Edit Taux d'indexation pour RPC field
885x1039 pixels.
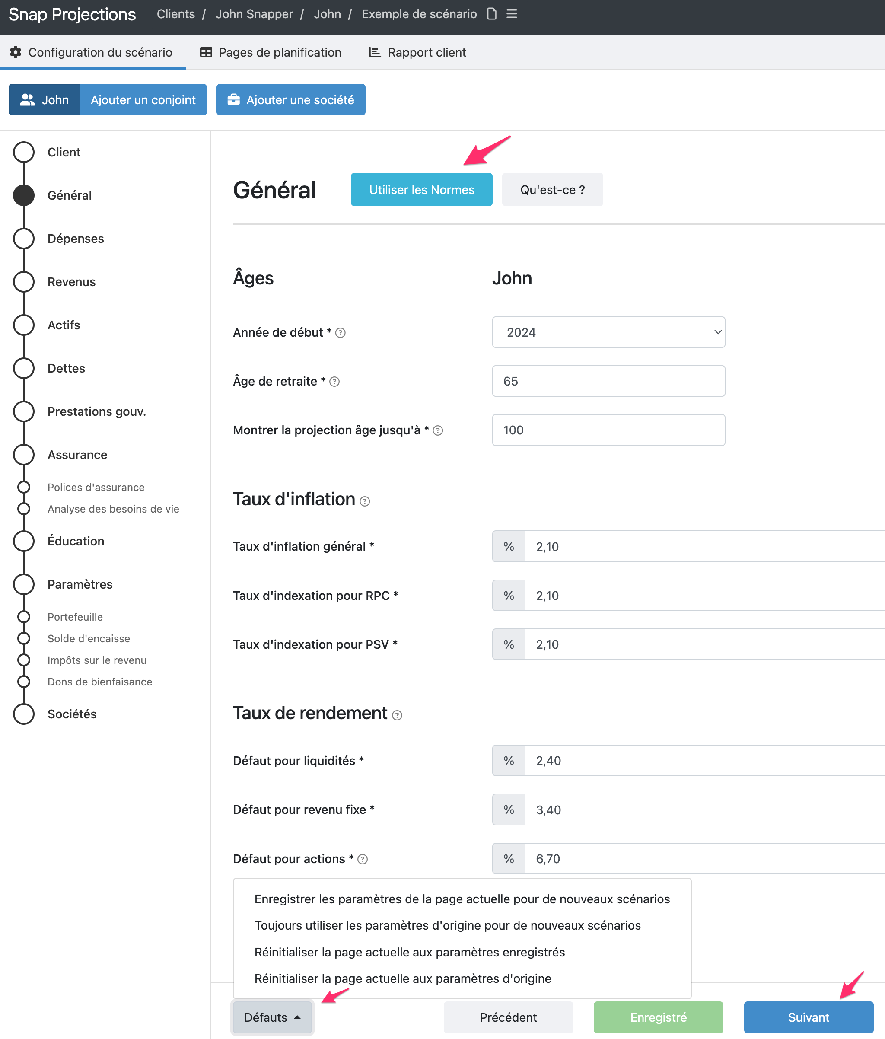pos(704,596)
